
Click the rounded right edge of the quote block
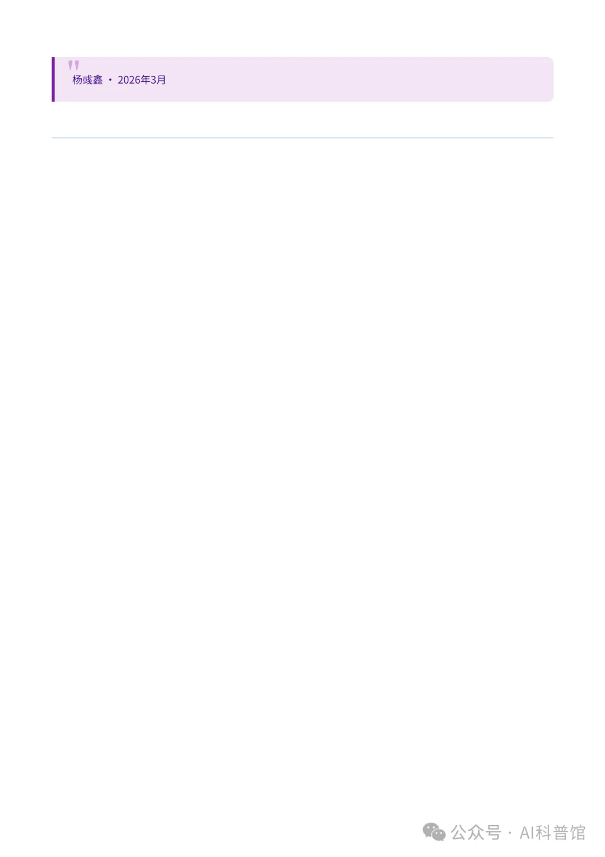point(551,79)
